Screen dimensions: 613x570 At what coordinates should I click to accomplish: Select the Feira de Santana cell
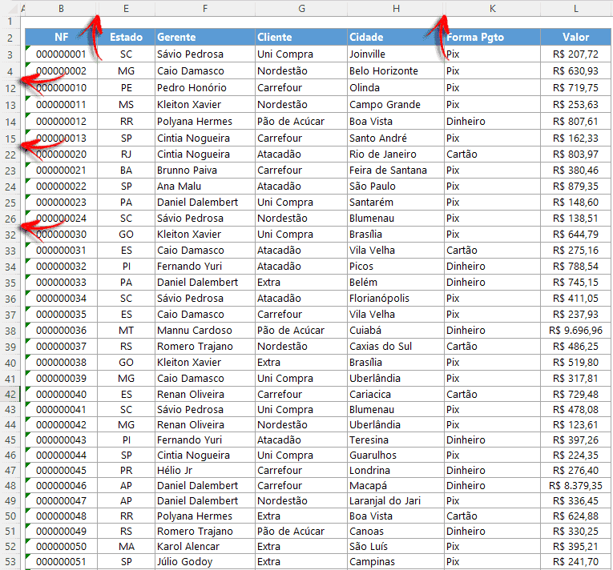point(396,170)
